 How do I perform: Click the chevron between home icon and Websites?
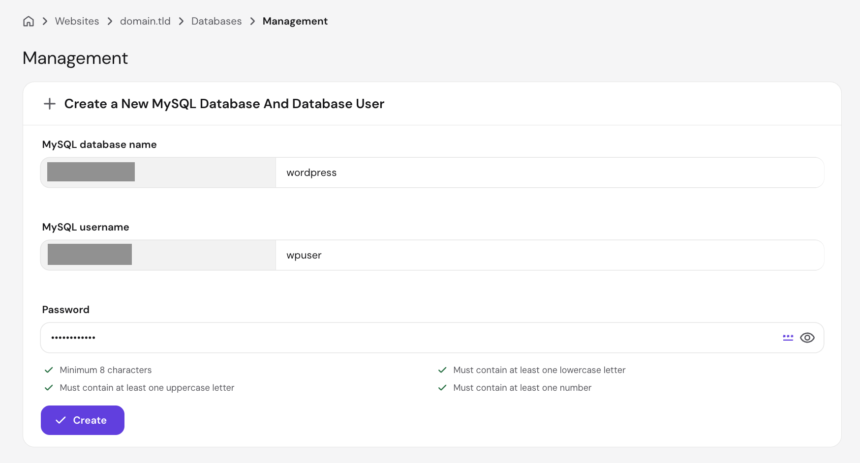[x=45, y=21]
